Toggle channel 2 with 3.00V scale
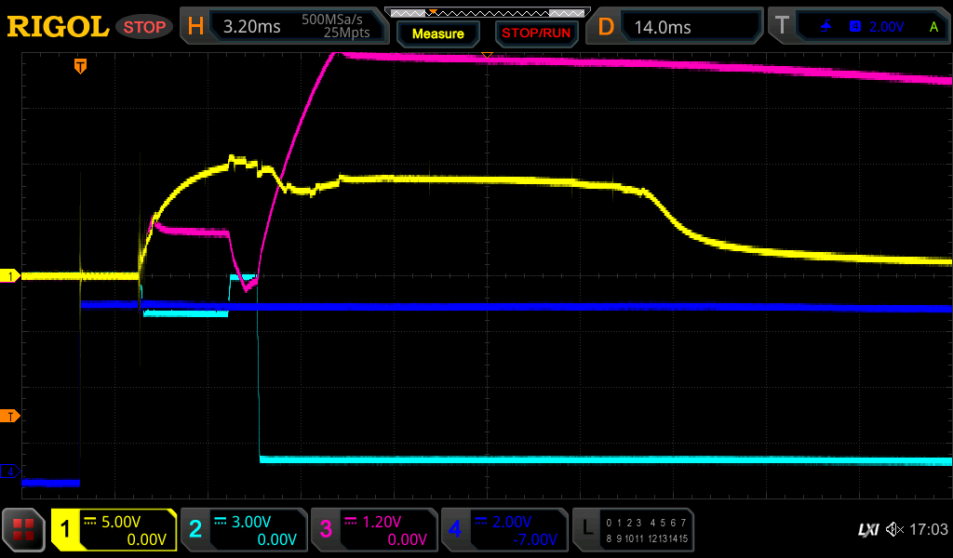Screen dimensions: 953x558 click(x=244, y=530)
